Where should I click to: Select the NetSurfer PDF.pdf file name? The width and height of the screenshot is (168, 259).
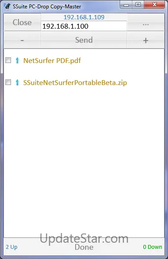click(52, 61)
